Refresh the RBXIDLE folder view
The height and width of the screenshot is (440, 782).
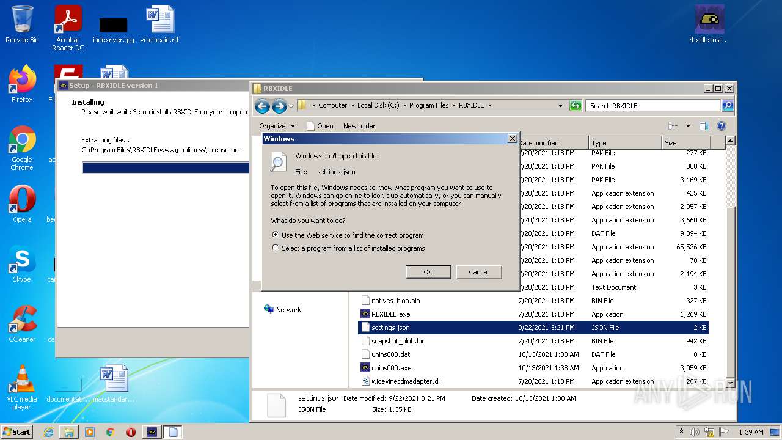coord(575,105)
